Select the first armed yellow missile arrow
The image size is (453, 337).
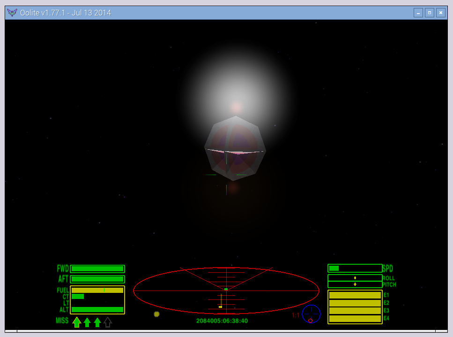(76, 322)
